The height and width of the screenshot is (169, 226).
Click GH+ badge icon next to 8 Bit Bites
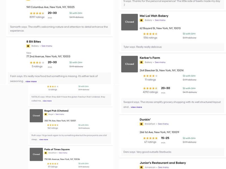(x=28, y=46)
